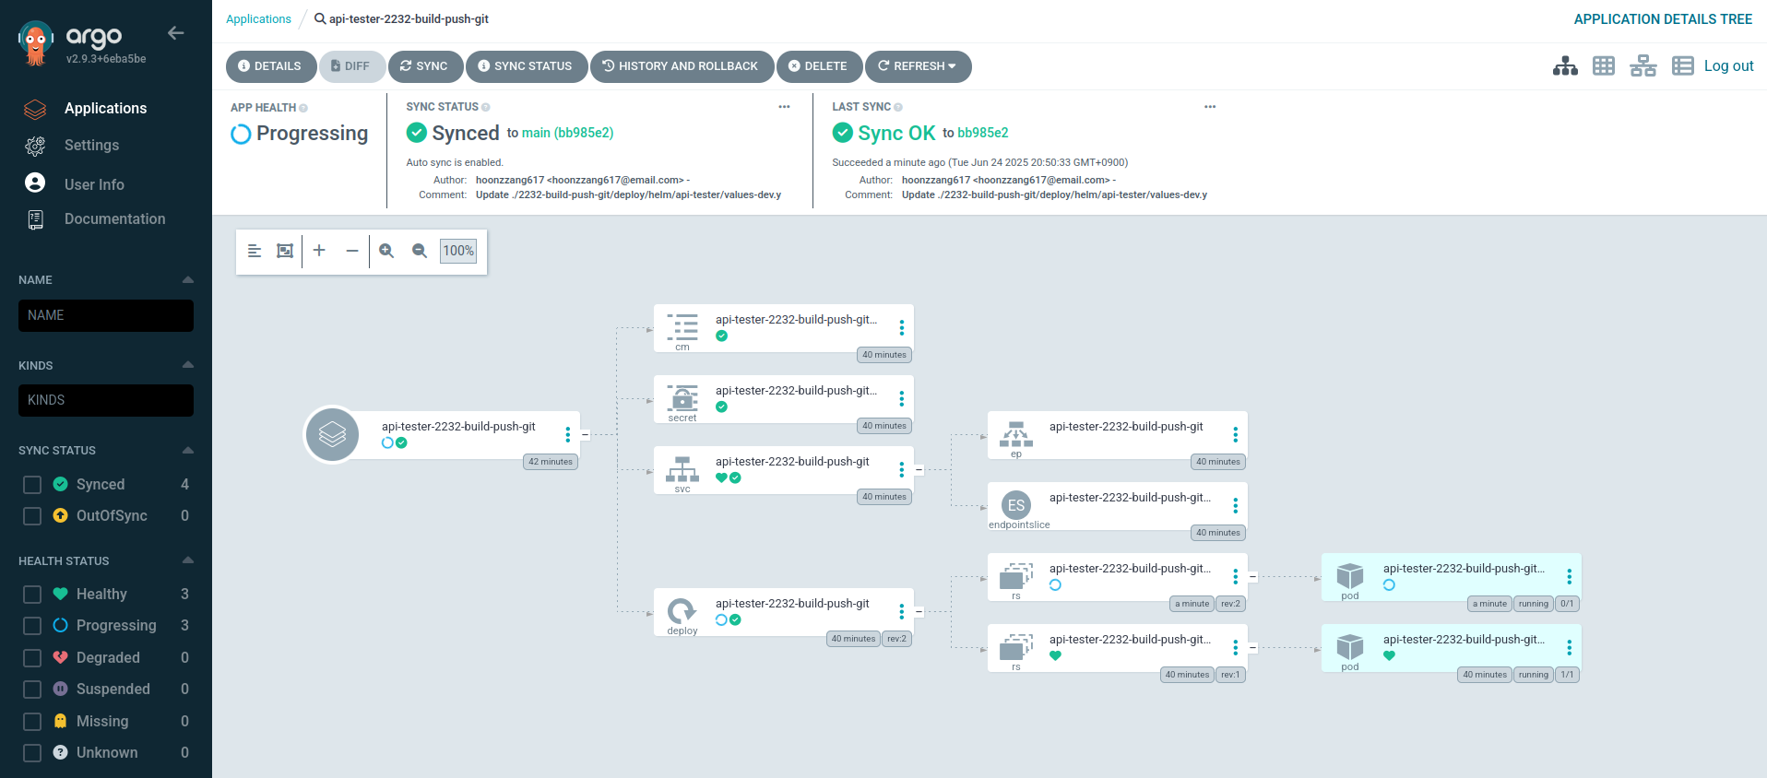This screenshot has width=1767, height=778.
Task: Open the Refresh dropdown button
Action: click(918, 66)
